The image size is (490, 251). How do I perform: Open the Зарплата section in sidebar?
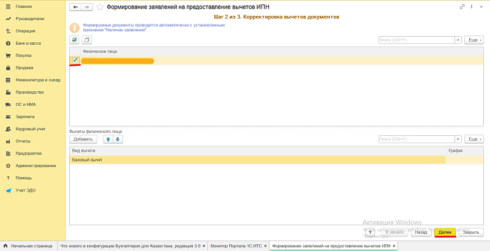point(25,116)
